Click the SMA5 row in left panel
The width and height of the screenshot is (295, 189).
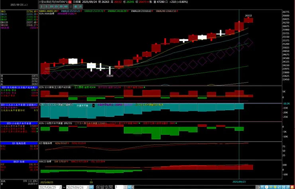[x=19, y=12]
